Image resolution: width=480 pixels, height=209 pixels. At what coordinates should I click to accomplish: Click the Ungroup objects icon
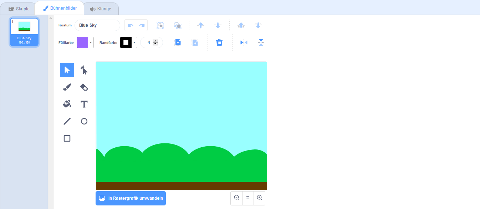178,25
